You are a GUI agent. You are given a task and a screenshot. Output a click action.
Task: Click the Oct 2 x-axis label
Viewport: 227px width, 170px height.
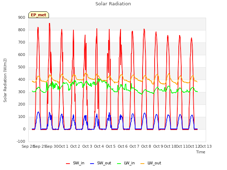coord(75,146)
